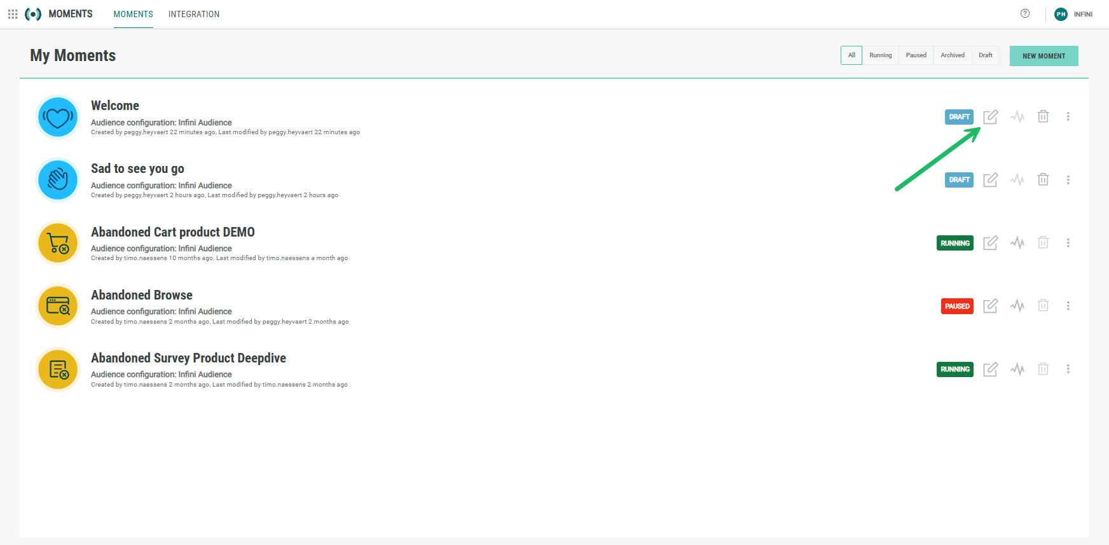Edit the Welcome moment
The image size is (1109, 545).
pos(990,116)
